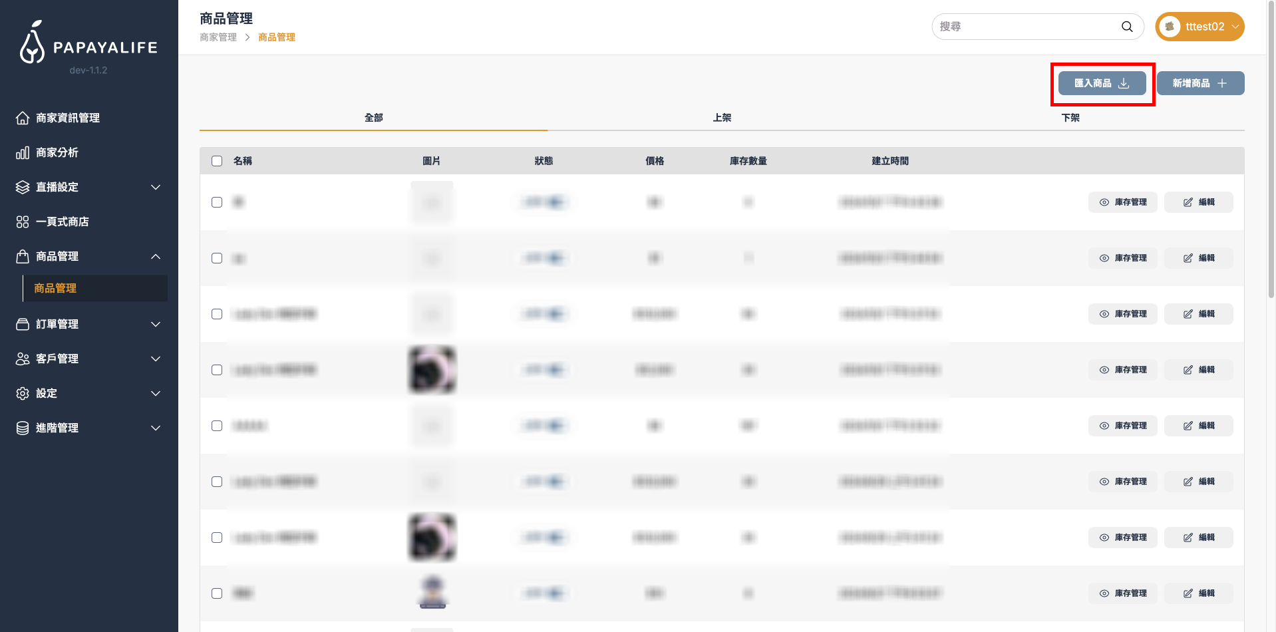Image resolution: width=1276 pixels, height=632 pixels.
Task: Click the 匯入商品 import button
Action: click(x=1102, y=83)
